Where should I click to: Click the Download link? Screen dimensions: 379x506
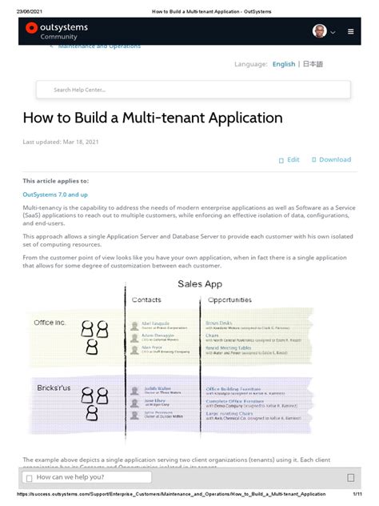(335, 159)
